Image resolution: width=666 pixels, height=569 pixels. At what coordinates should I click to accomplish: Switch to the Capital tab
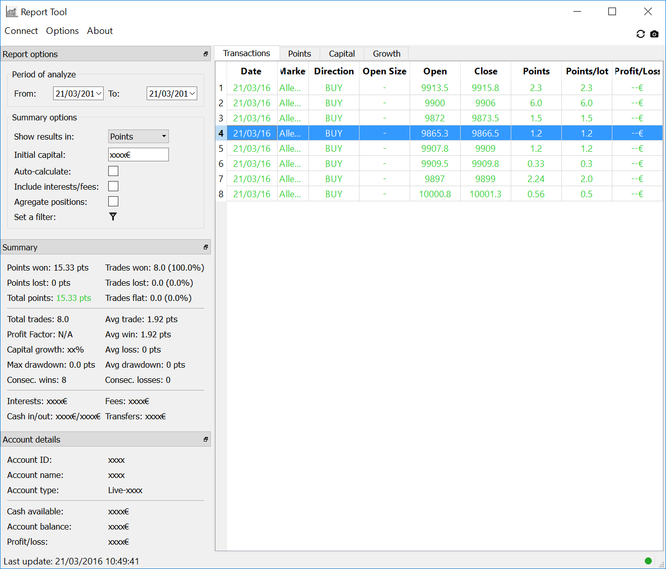coord(342,54)
